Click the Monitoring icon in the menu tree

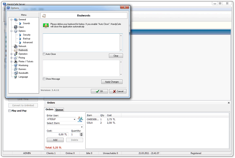click(x=16, y=65)
